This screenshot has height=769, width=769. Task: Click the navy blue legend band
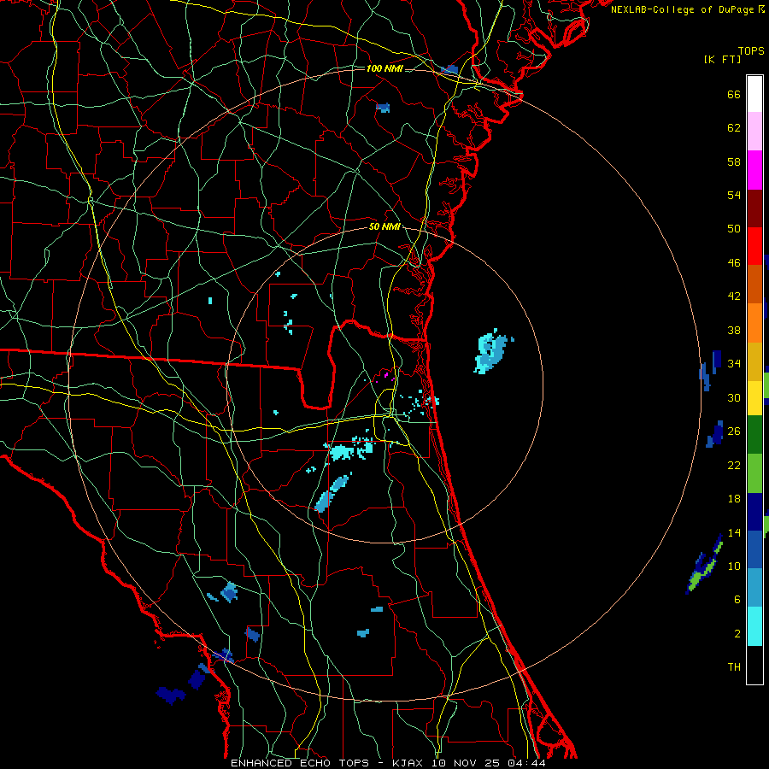[754, 512]
